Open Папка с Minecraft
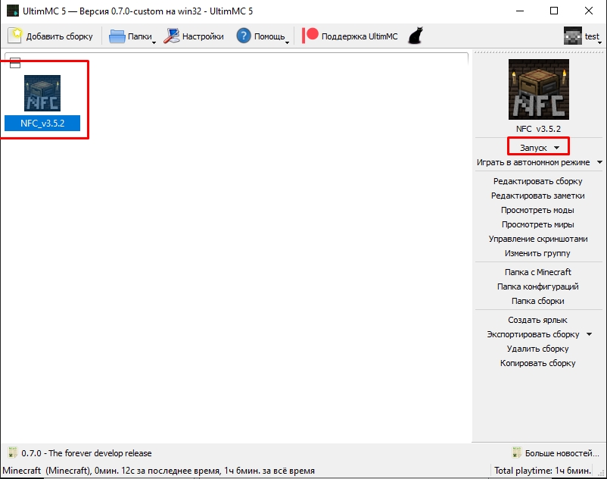The width and height of the screenshot is (607, 479). [537, 272]
